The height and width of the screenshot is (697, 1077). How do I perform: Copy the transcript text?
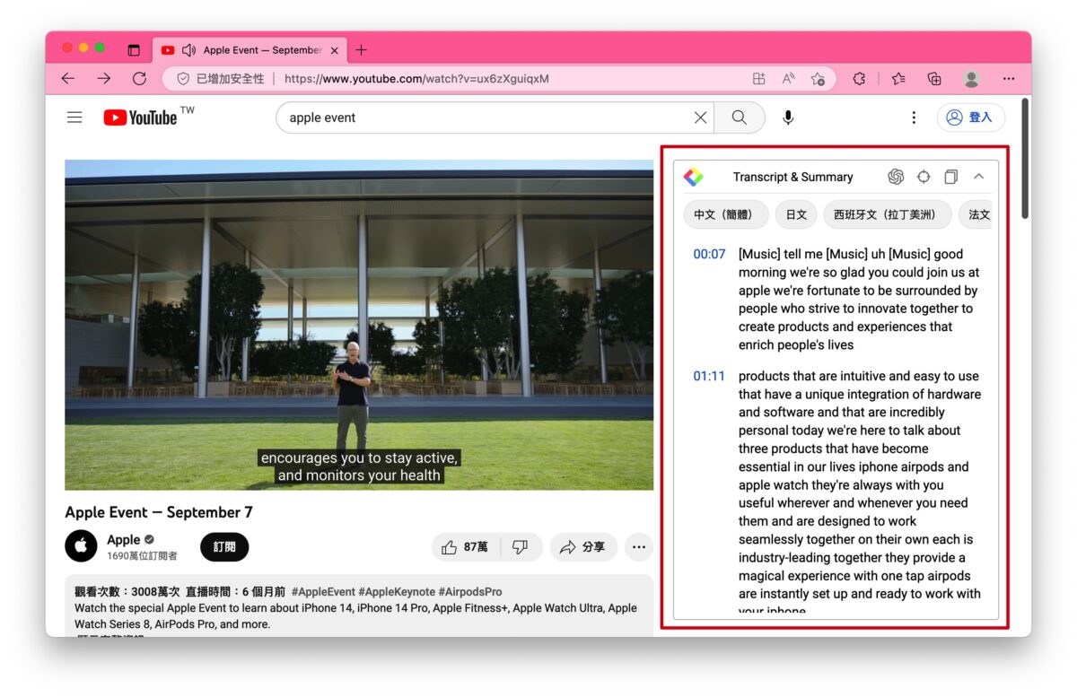pyautogui.click(x=951, y=177)
